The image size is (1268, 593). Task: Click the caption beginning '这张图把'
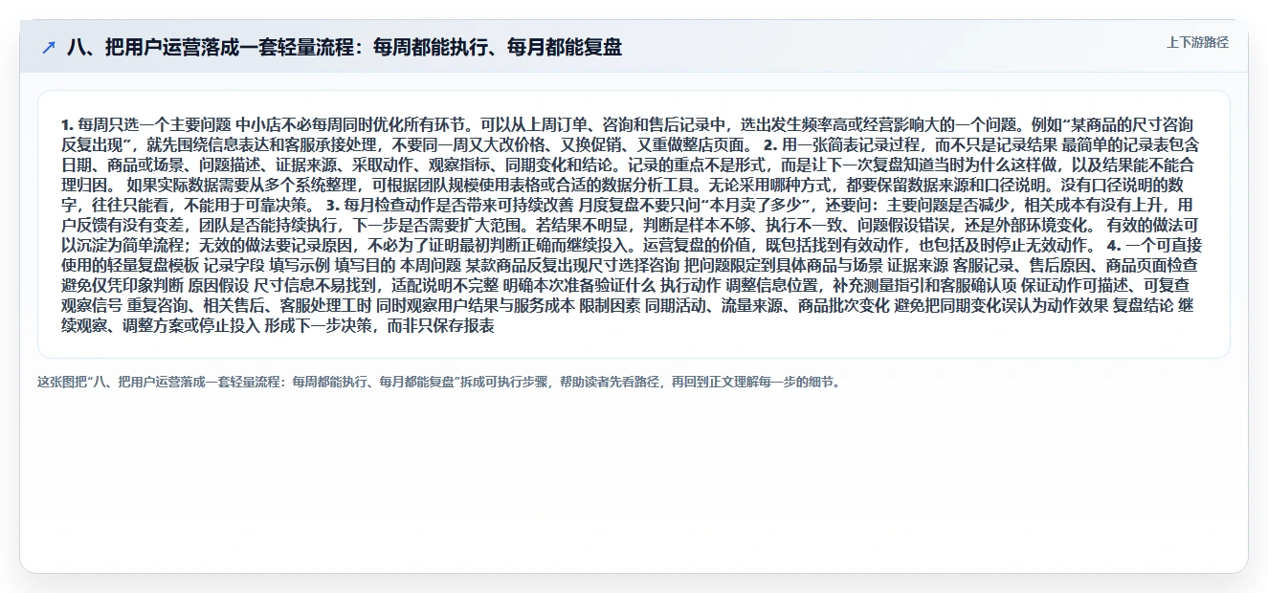[439, 382]
